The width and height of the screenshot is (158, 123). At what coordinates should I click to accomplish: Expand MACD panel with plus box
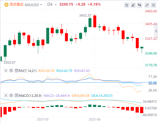[16, 95]
